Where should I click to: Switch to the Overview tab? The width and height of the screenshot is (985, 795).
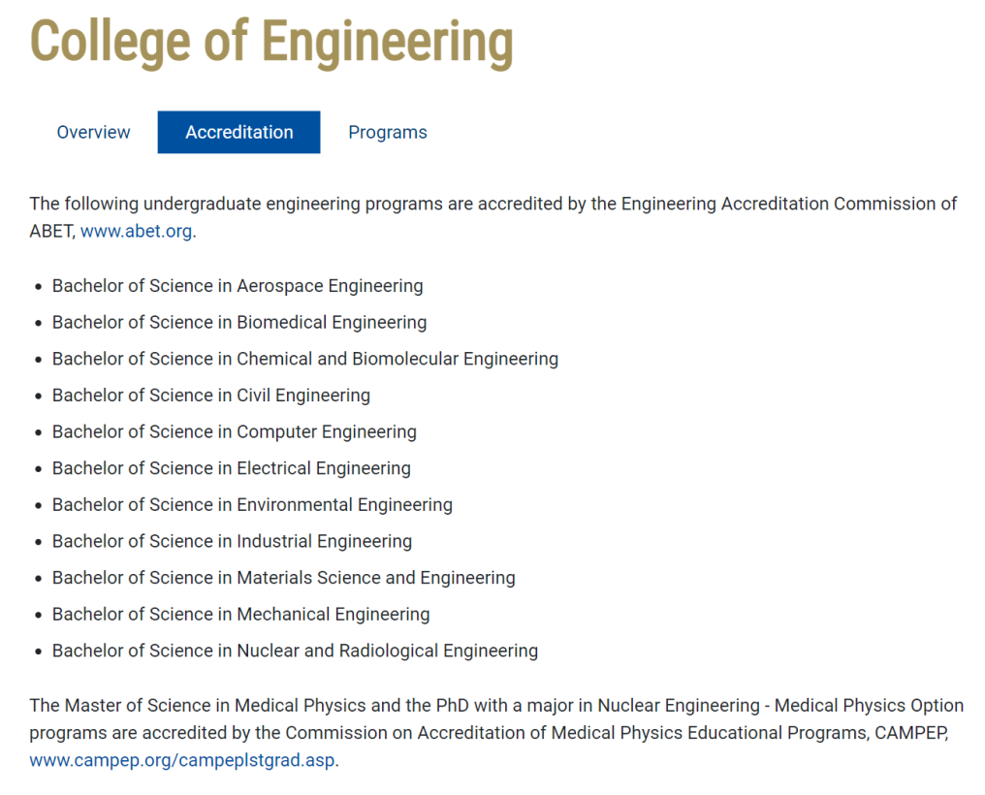point(93,133)
